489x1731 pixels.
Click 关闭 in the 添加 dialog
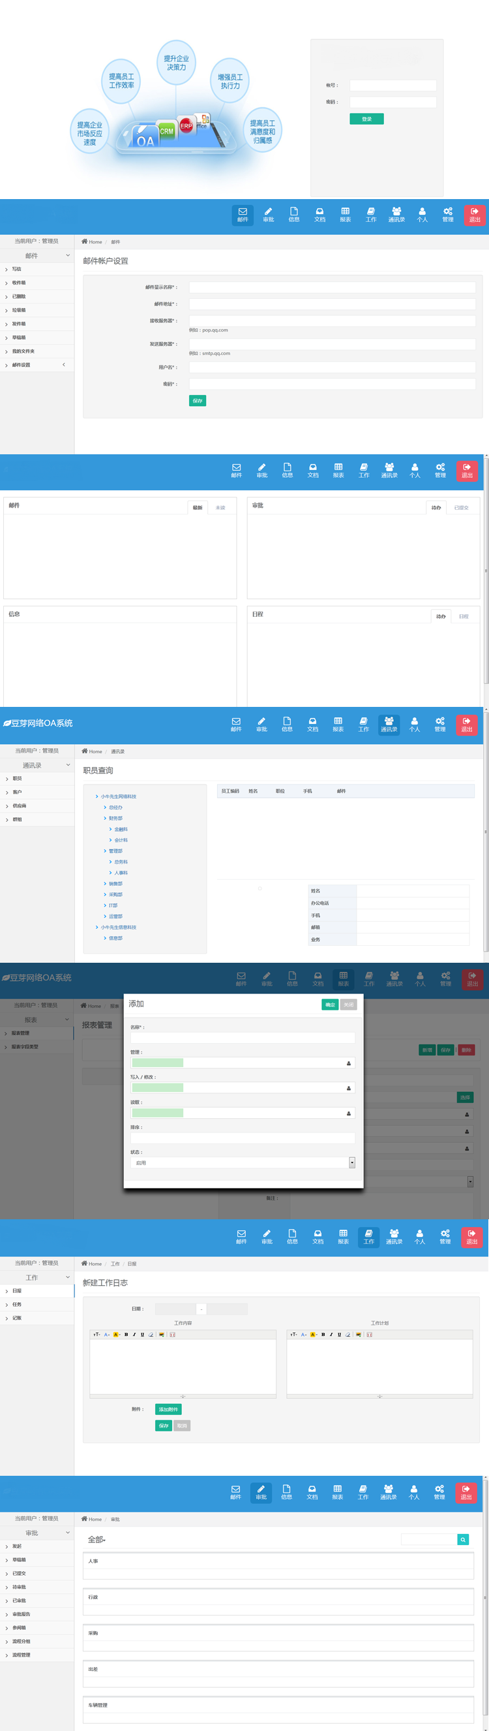coord(348,1005)
